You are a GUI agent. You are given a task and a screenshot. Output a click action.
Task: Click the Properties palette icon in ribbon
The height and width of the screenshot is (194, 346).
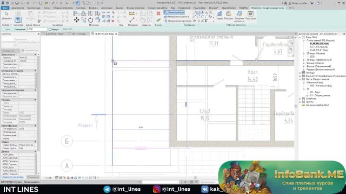coord(18,20)
